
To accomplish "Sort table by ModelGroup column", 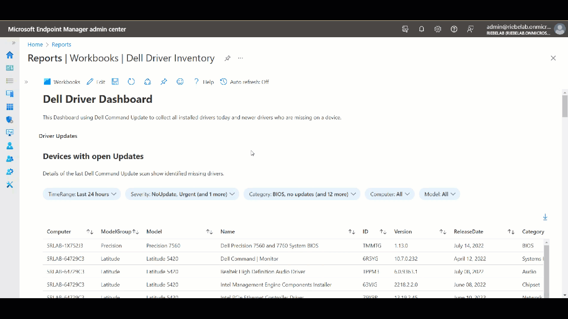I will click(136, 232).
